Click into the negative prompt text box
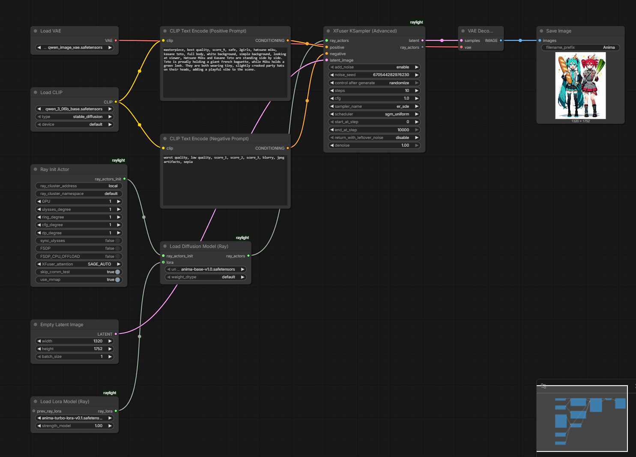This screenshot has width=636, height=457. [225, 180]
